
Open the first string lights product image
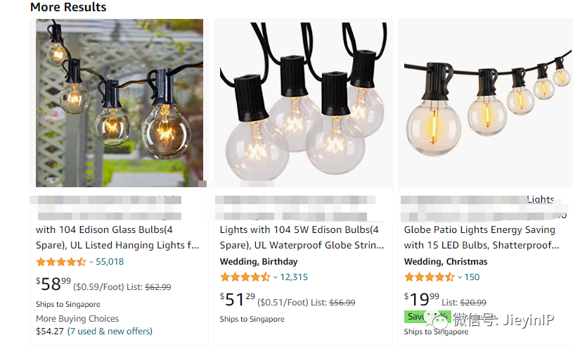point(120,103)
